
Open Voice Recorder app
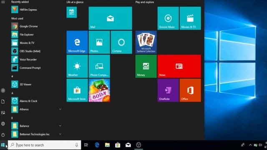(x=36, y=60)
